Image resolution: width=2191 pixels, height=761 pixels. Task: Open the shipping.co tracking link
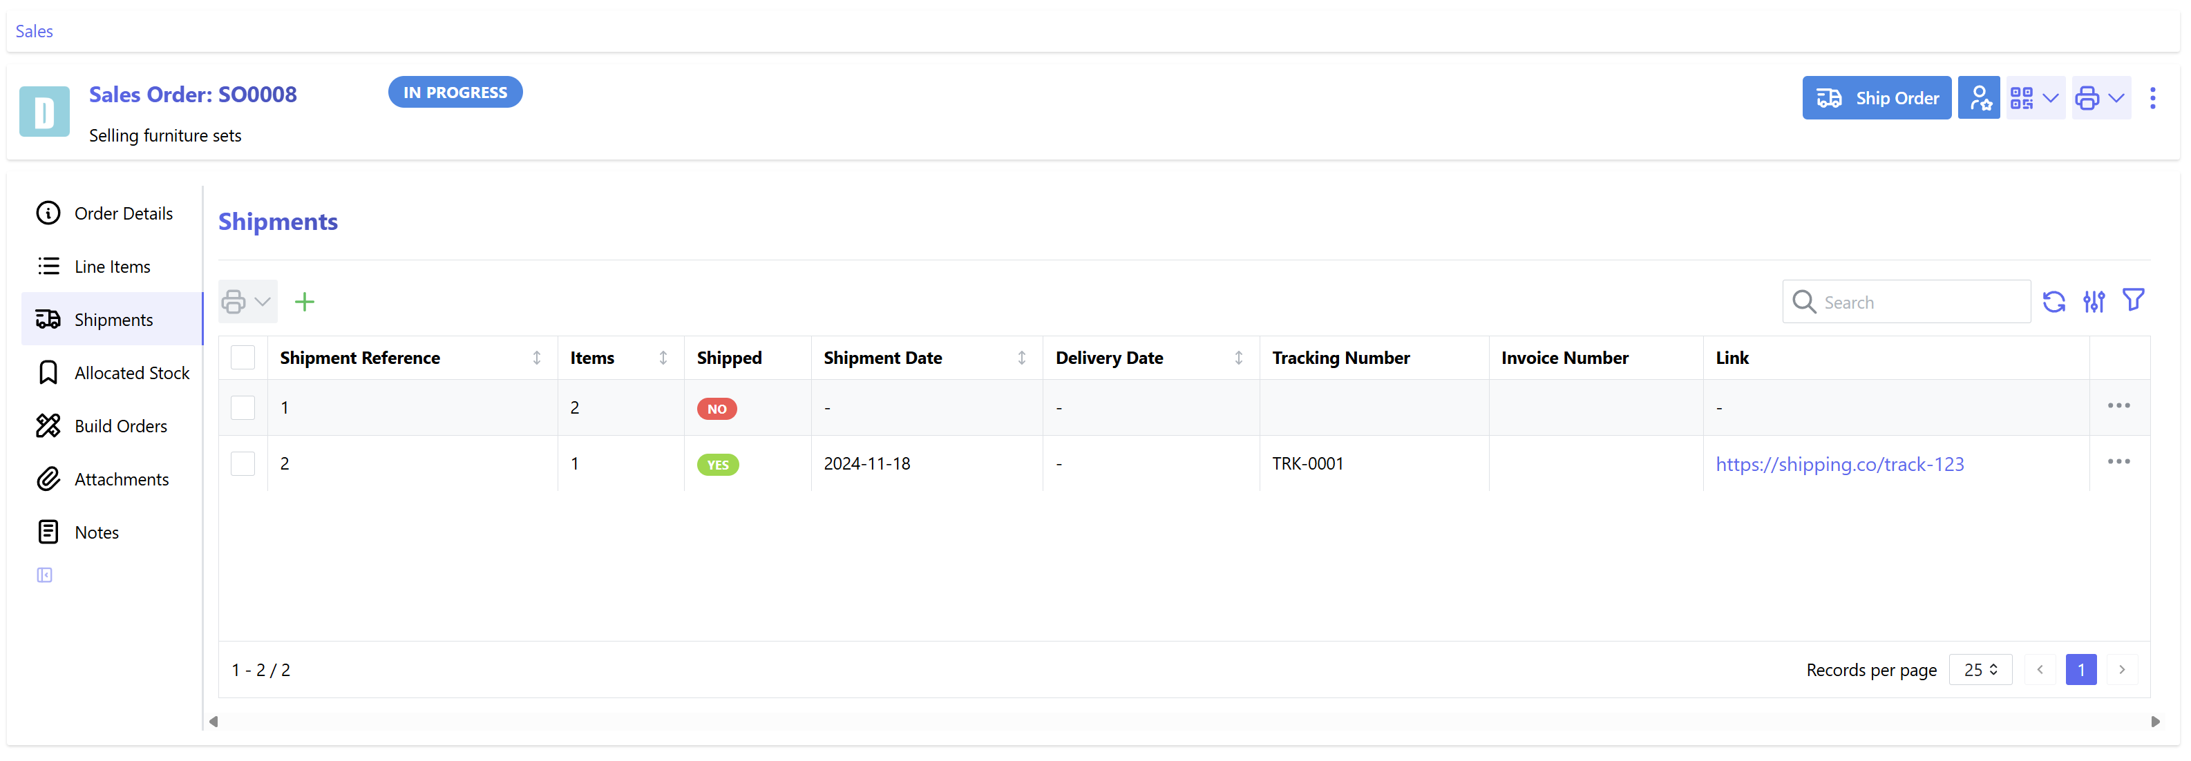[x=1840, y=463]
